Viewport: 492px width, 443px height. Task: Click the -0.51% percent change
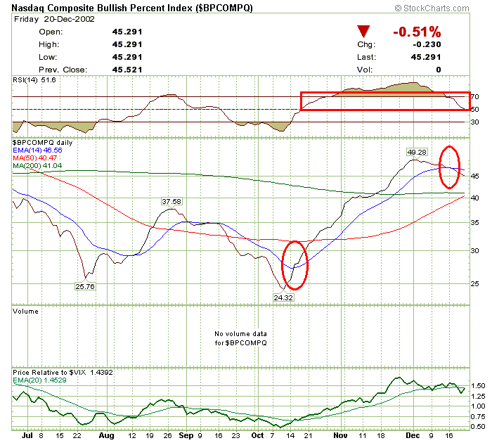pos(417,32)
